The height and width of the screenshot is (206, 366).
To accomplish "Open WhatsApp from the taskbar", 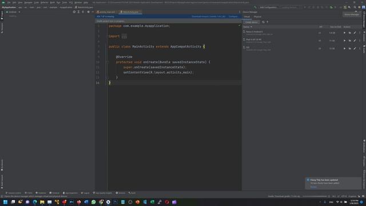I will click(x=93, y=202).
